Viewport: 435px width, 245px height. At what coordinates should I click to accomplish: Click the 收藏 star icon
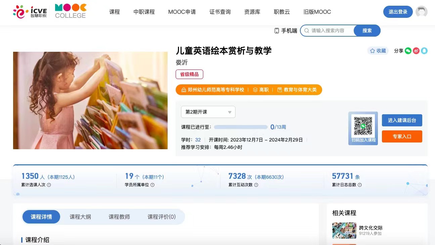click(372, 51)
